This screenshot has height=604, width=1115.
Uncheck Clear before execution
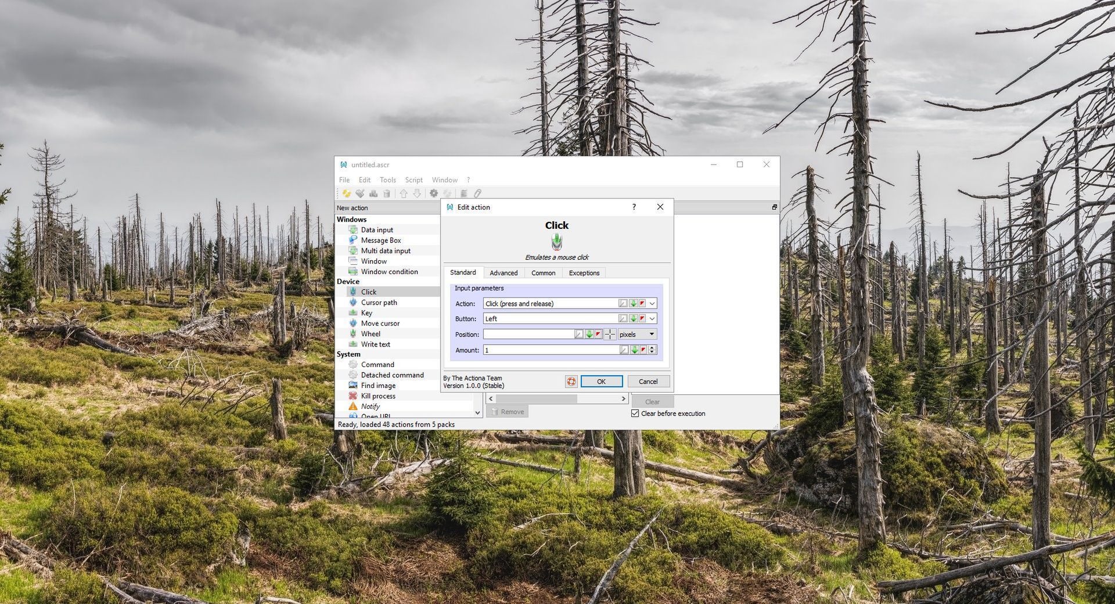pos(635,413)
